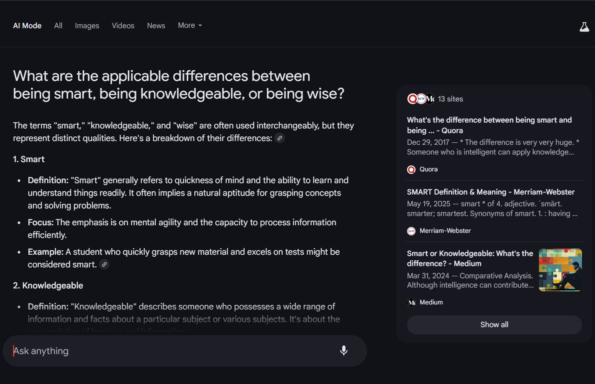Select the News tab
The width and height of the screenshot is (595, 384).
coord(156,26)
